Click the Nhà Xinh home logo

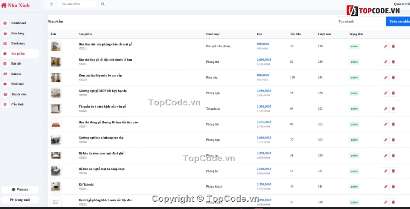pyautogui.click(x=16, y=5)
